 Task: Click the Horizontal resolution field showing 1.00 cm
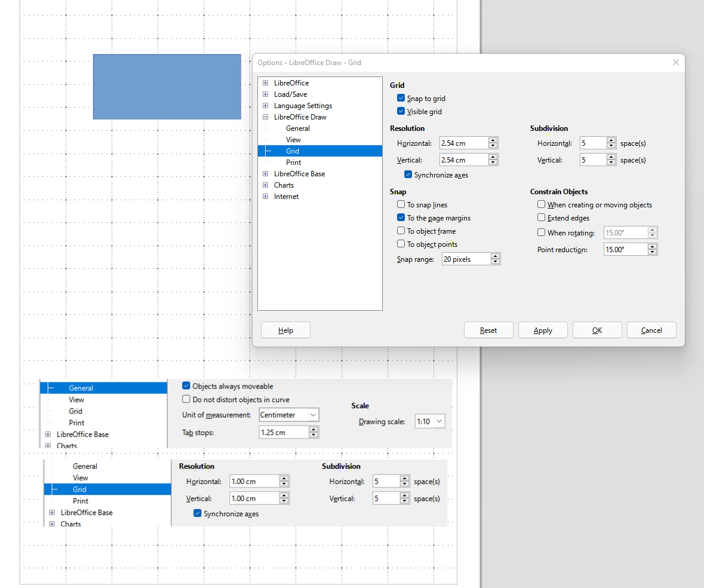(254, 481)
